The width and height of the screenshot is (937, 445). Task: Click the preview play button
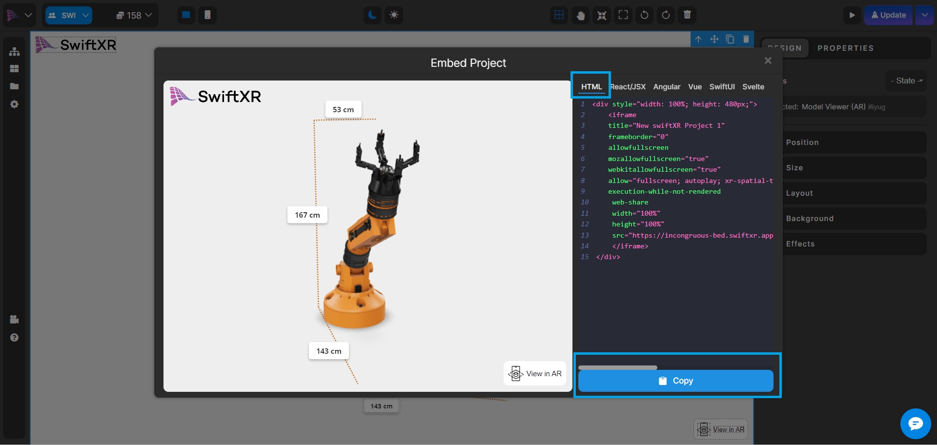coord(852,15)
